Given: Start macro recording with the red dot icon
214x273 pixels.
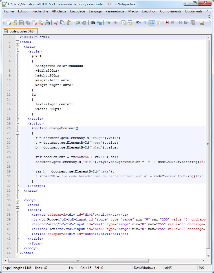Looking at the screenshot, I should pyautogui.click(x=167, y=23).
